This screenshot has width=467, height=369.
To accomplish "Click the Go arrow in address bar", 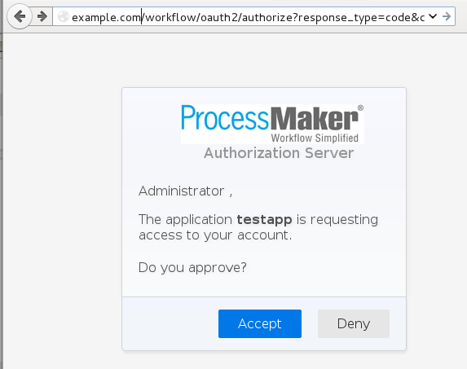I will tap(447, 16).
